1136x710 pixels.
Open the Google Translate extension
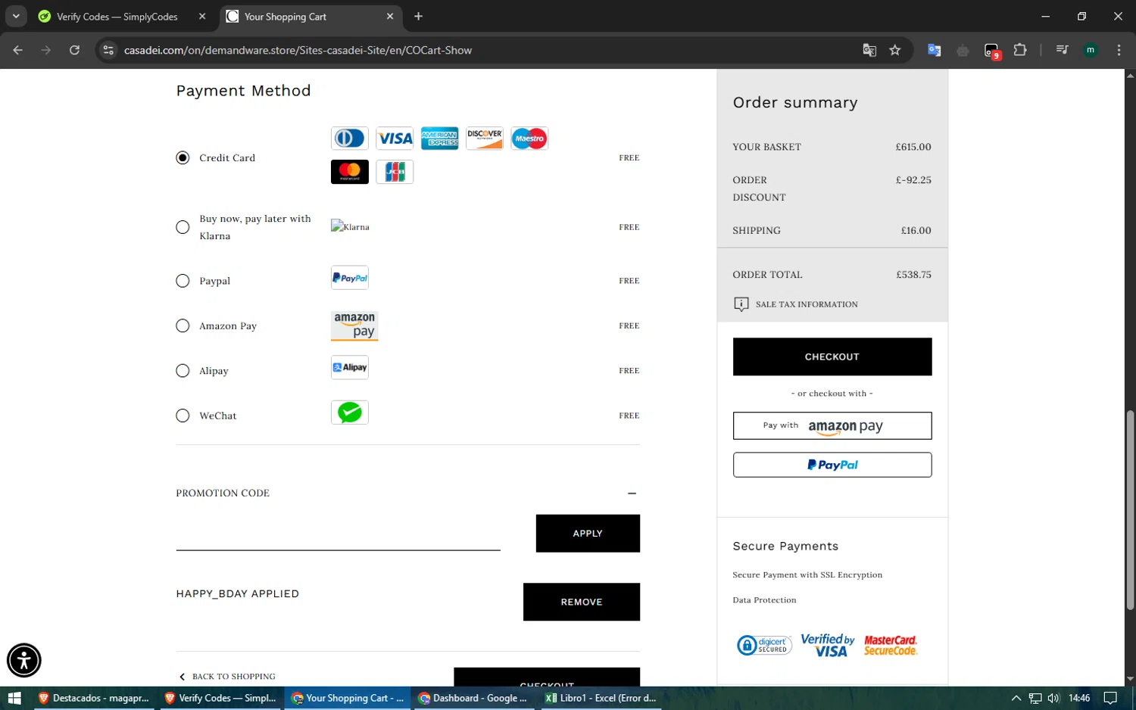click(x=935, y=50)
